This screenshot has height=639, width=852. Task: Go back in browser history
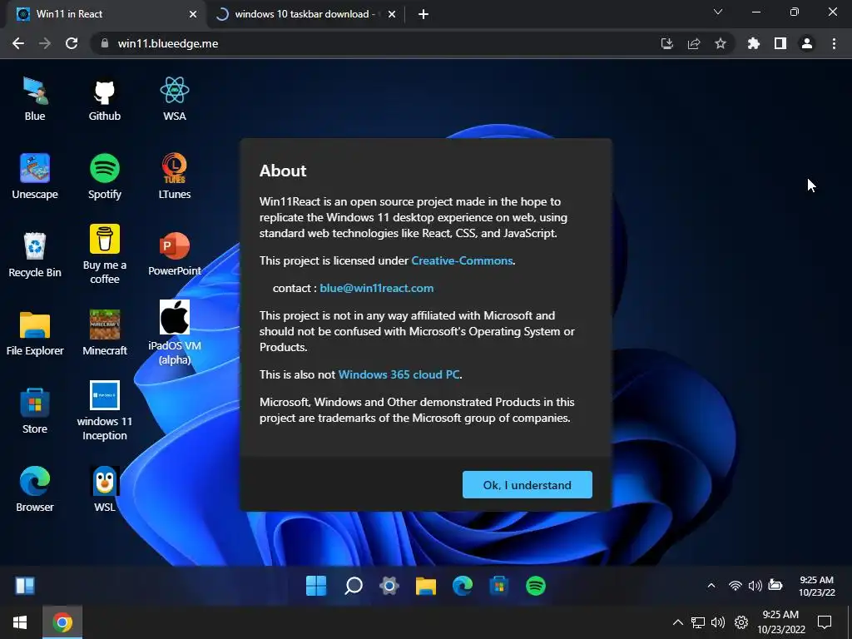(x=18, y=43)
